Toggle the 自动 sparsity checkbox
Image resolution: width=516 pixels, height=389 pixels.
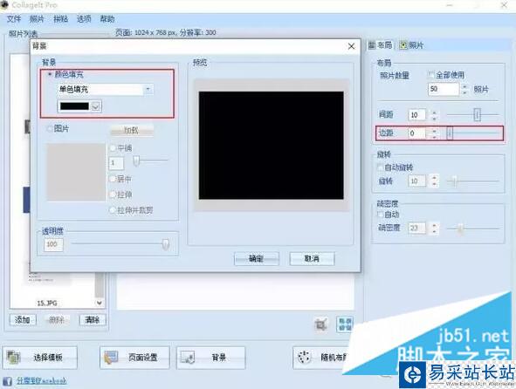coord(380,215)
